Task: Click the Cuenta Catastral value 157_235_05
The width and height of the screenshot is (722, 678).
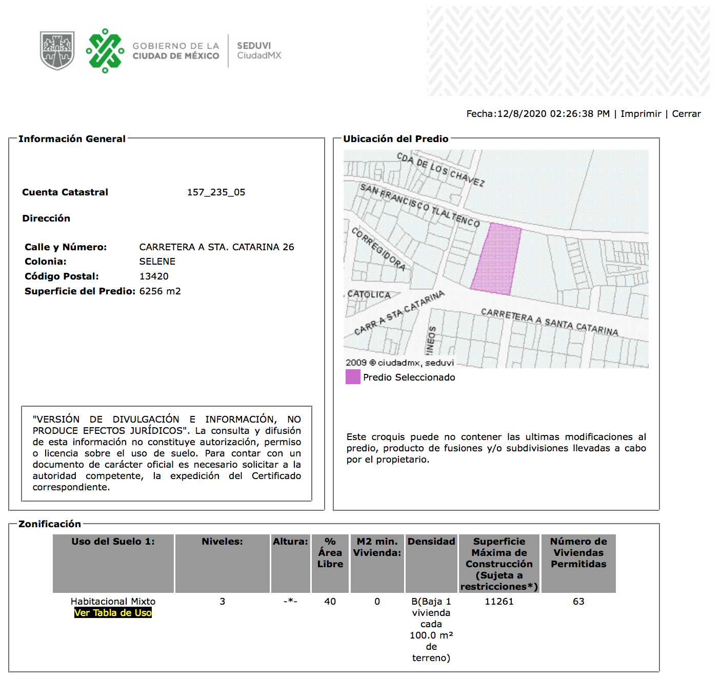Action: tap(216, 192)
